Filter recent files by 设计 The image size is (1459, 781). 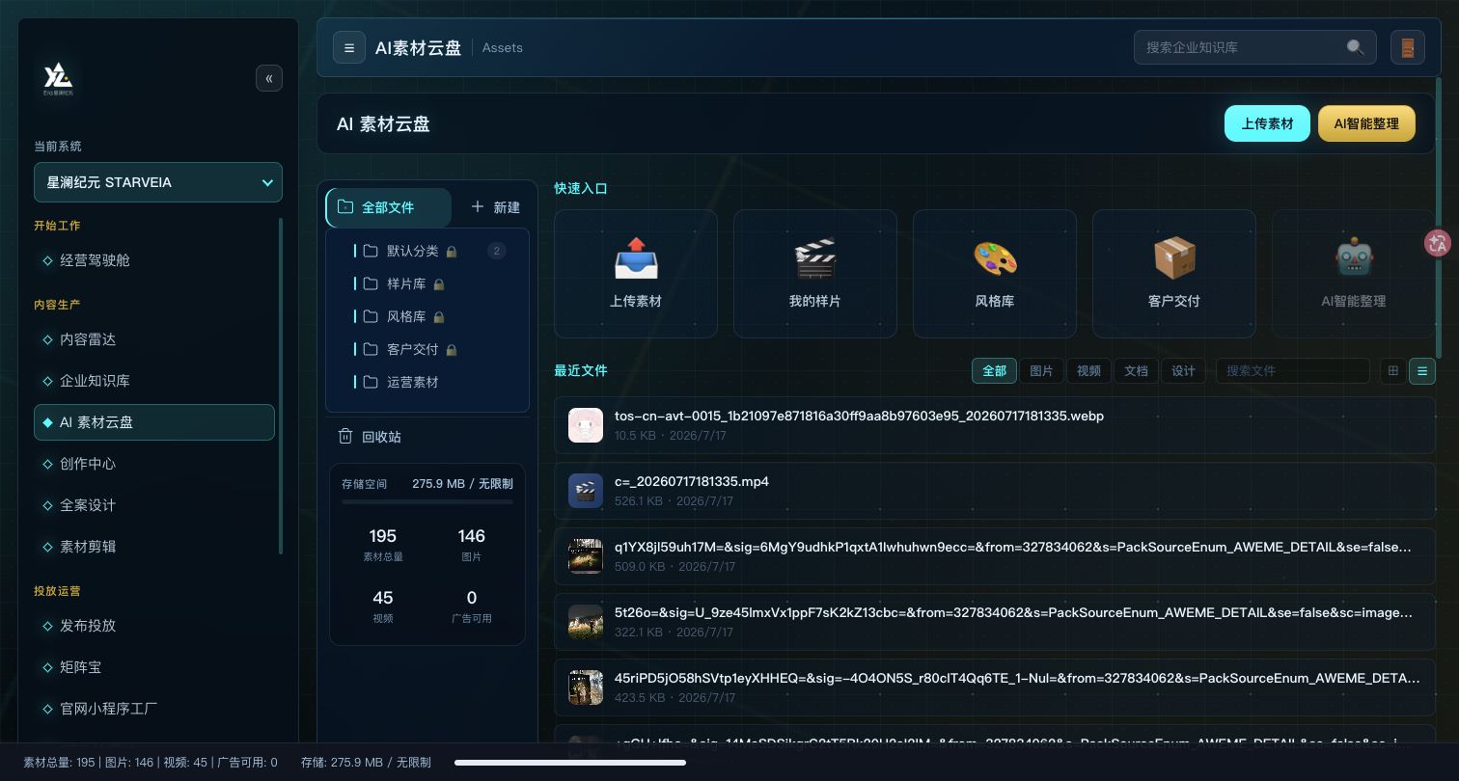coord(1183,370)
